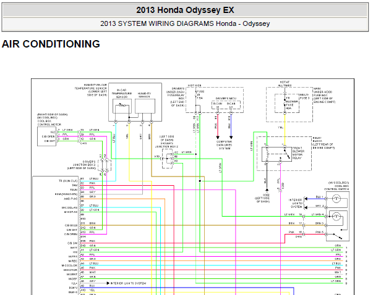Viewport: 373px width, 295px height.
Task: Click pin "A1 LT GRN" wire label
Action: [x=90, y=250]
